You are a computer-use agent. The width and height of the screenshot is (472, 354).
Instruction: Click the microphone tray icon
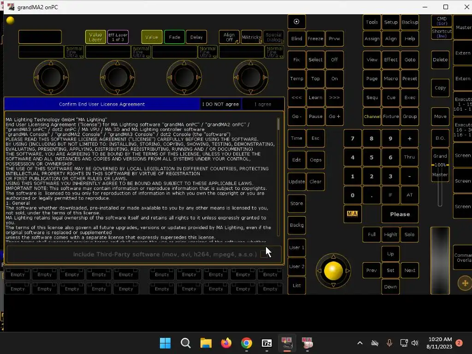[x=389, y=343]
